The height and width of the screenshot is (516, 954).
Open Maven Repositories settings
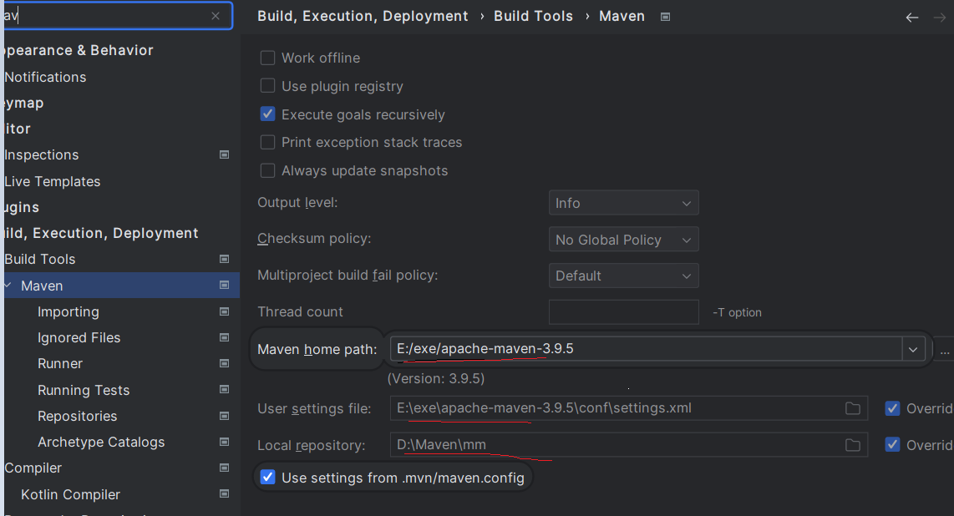click(77, 417)
